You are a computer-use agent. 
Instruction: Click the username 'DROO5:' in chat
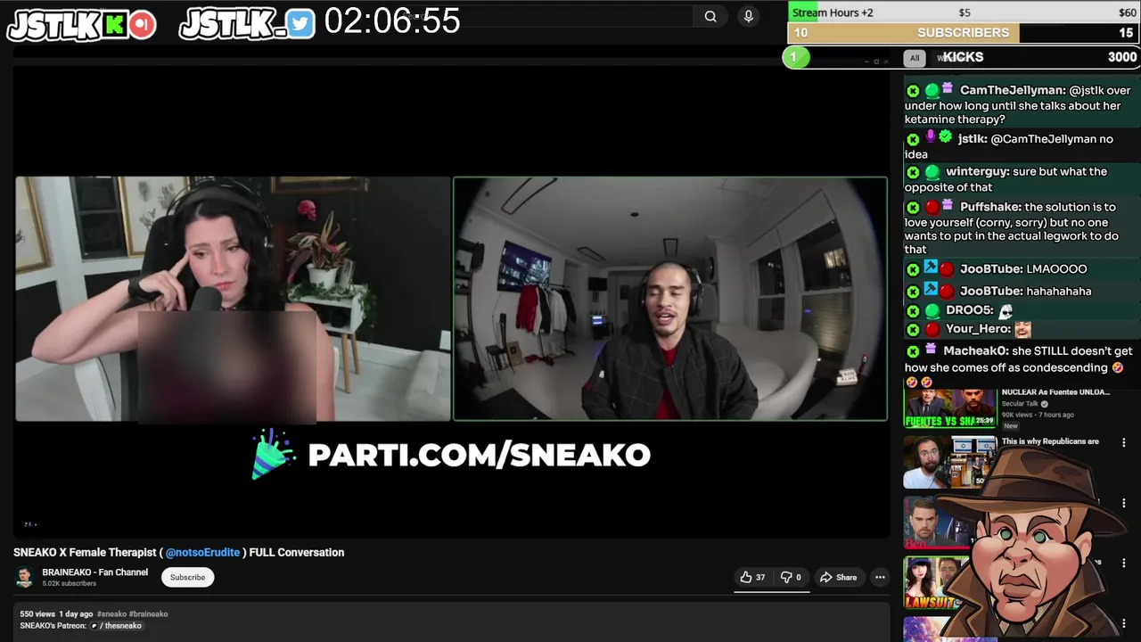tap(970, 310)
